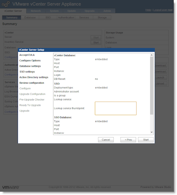Click the Lookup service thumbprint field

point(116,108)
